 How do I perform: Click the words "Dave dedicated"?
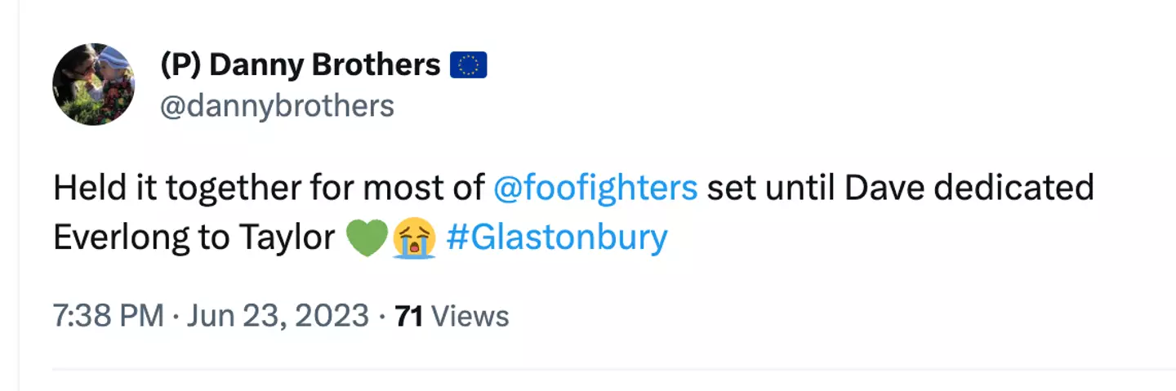(968, 188)
